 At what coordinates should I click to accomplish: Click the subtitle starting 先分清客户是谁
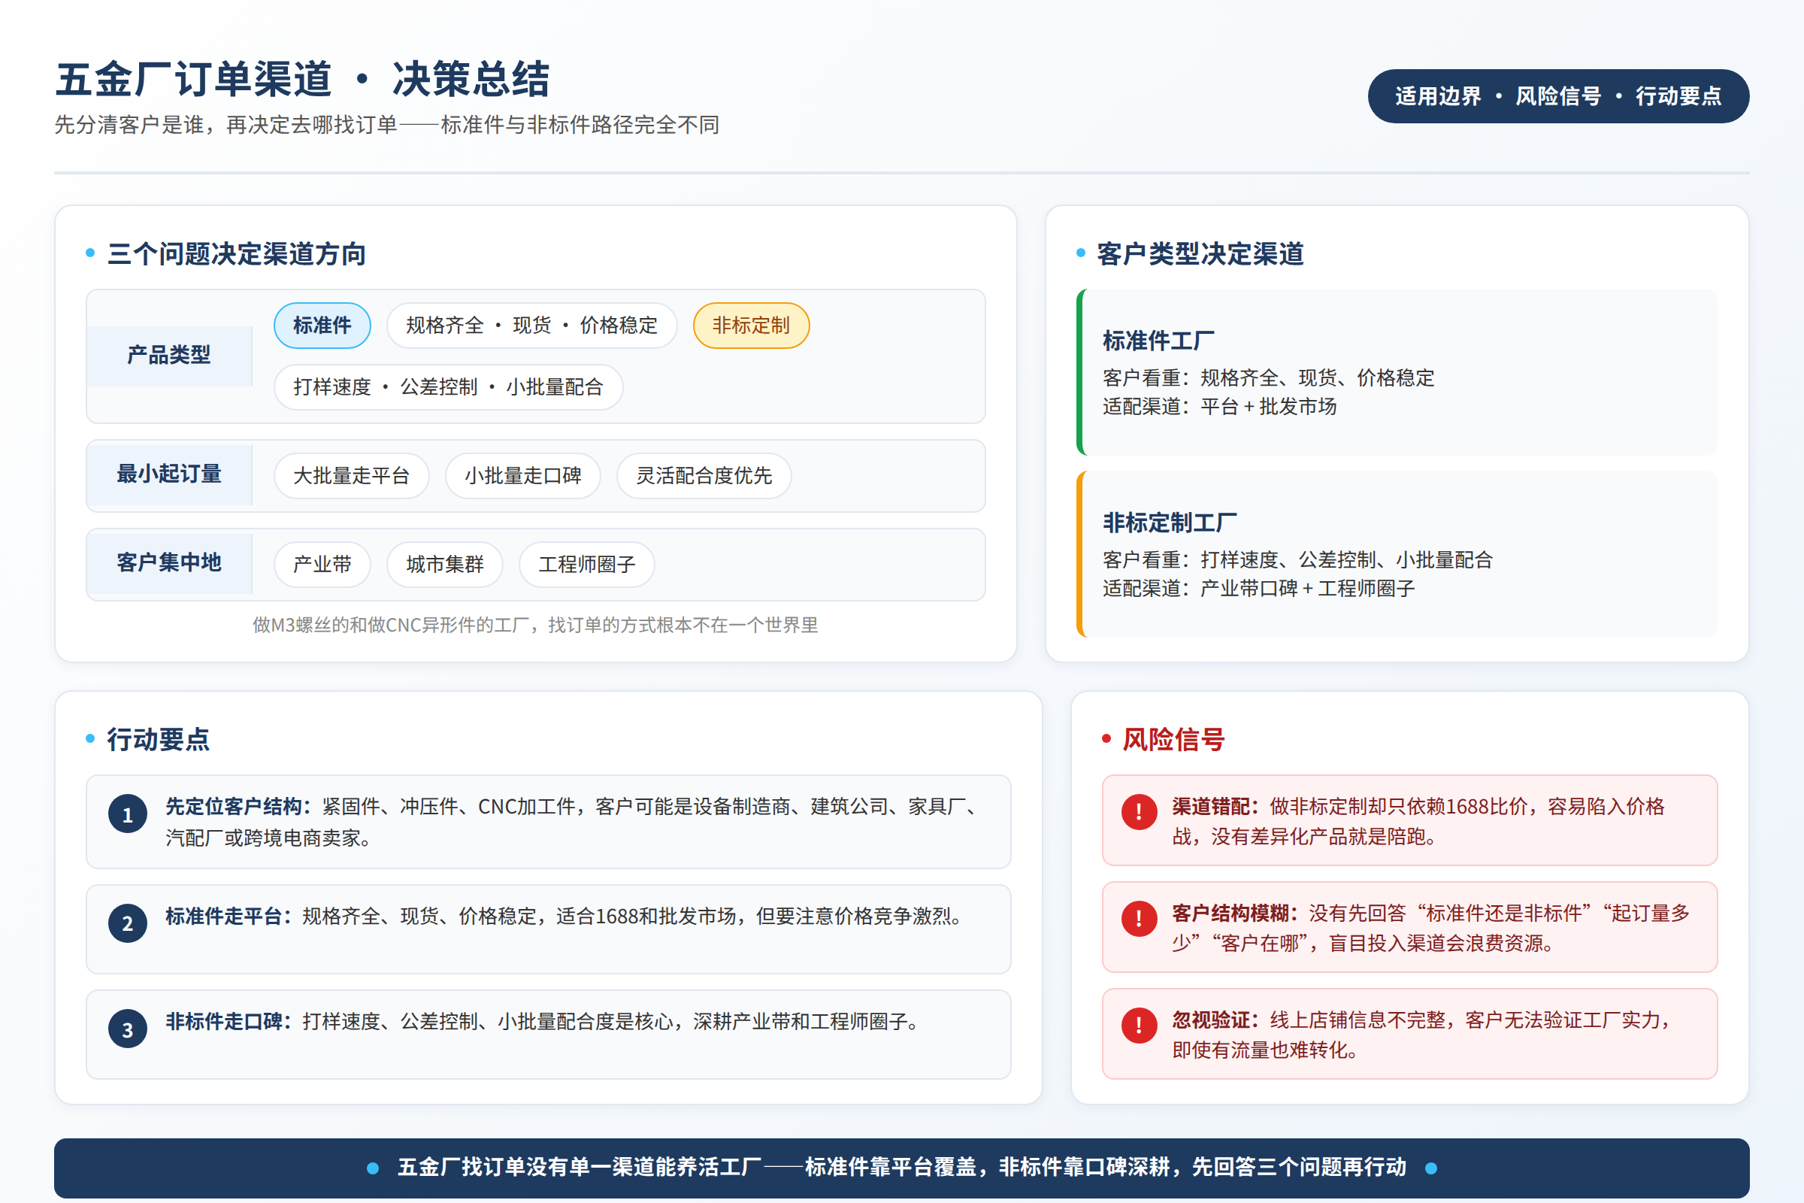point(386,125)
